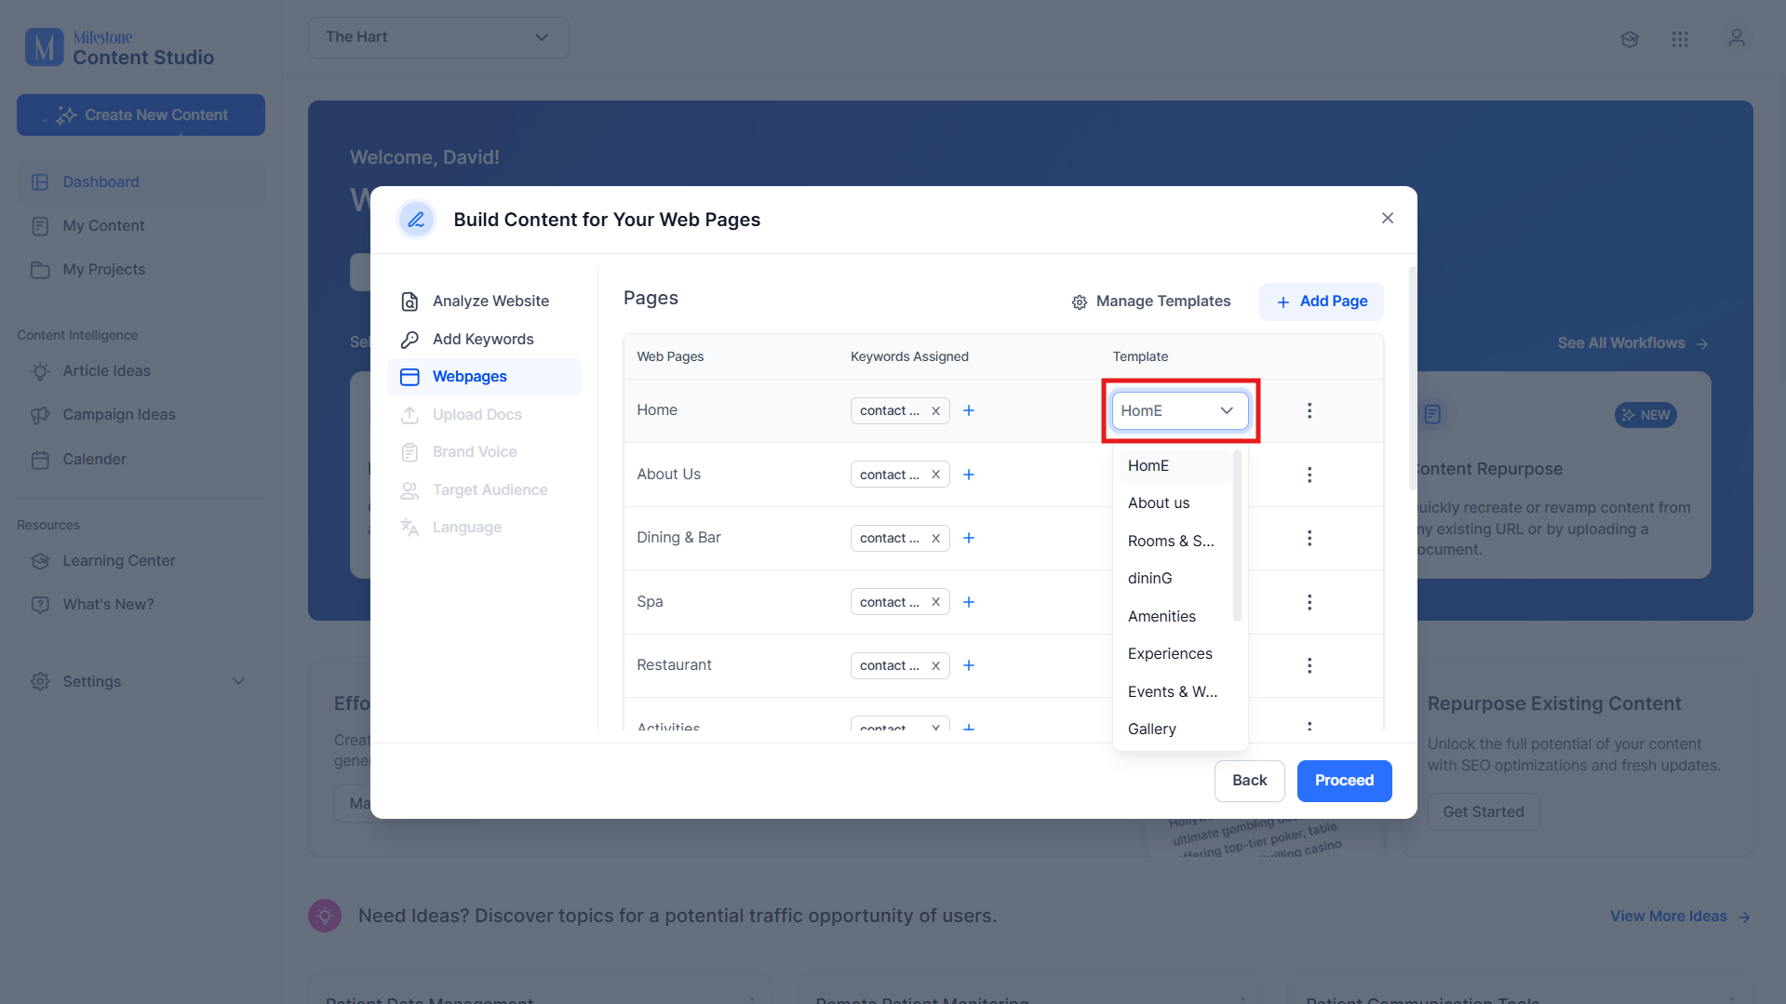Open the user profile icon
Viewport: 1786px width, 1004px height.
tap(1736, 38)
